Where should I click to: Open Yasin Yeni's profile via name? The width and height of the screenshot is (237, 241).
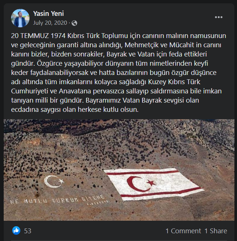[x=48, y=14]
